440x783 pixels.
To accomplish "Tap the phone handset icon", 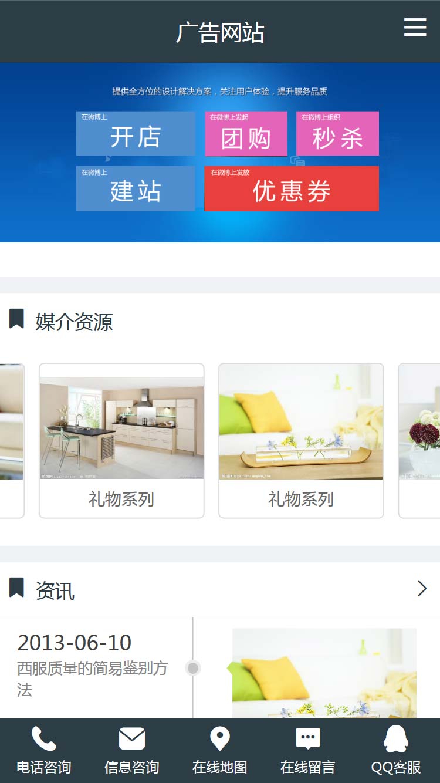I will 44,739.
